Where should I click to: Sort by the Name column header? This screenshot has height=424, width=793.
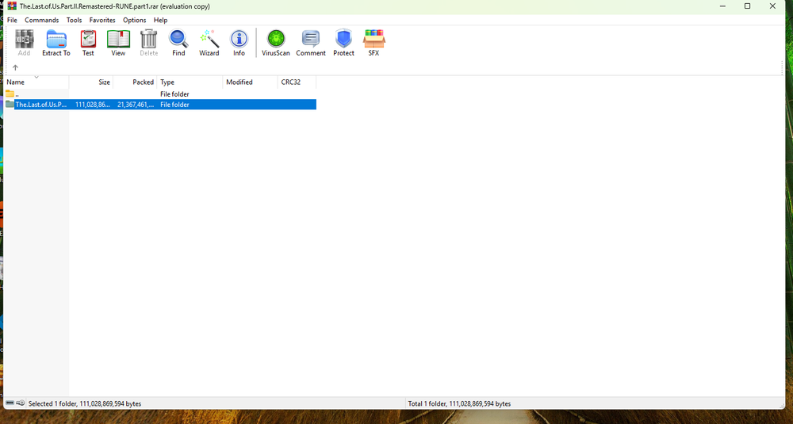click(x=36, y=82)
